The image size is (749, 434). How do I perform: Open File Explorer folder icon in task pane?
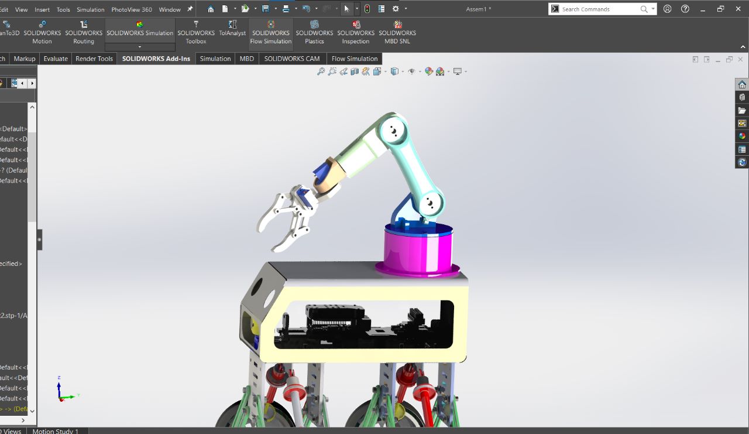[x=742, y=110]
